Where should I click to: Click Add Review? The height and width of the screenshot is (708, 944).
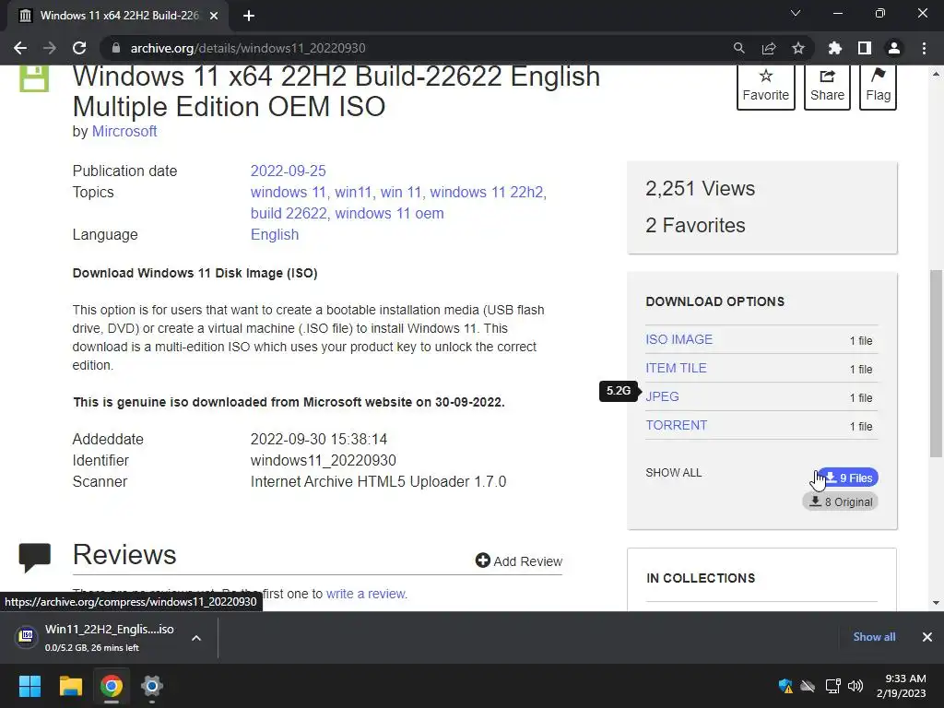point(519,561)
